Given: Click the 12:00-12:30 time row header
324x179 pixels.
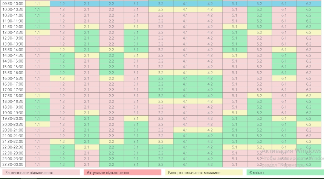Looking at the screenshot, I should (x=12, y=32).
